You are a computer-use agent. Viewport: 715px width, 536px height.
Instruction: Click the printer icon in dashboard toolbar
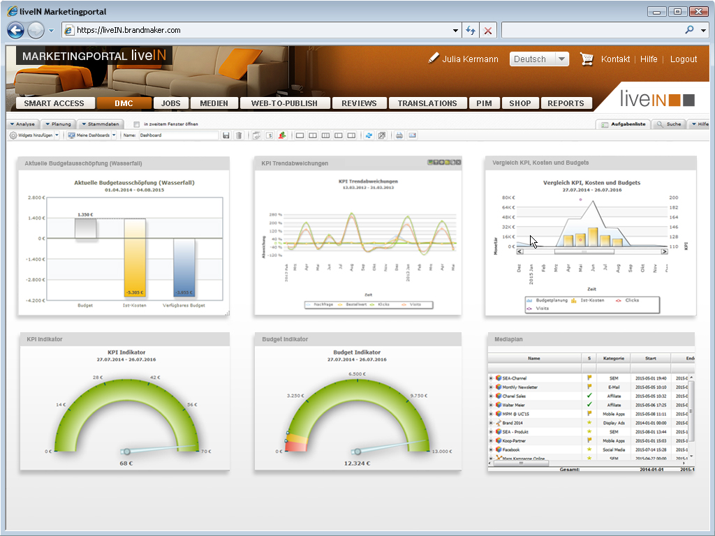pos(399,135)
